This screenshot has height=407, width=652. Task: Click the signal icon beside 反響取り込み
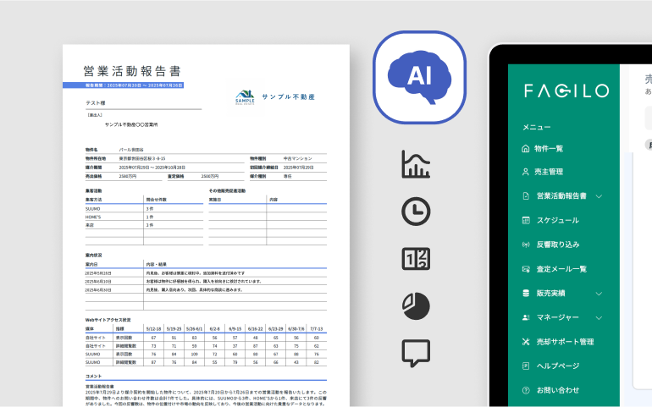coord(526,245)
